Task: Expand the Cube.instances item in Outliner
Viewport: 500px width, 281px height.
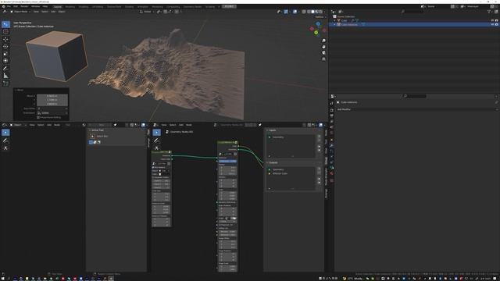Action: tap(335, 24)
